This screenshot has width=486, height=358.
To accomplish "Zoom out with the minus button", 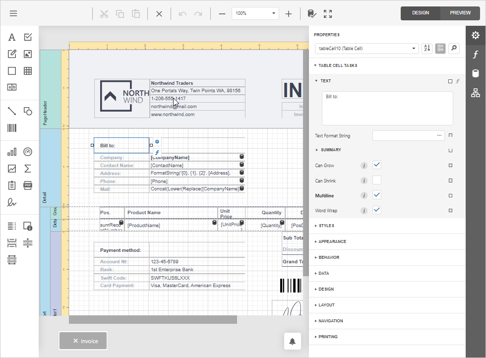I will click(x=222, y=14).
